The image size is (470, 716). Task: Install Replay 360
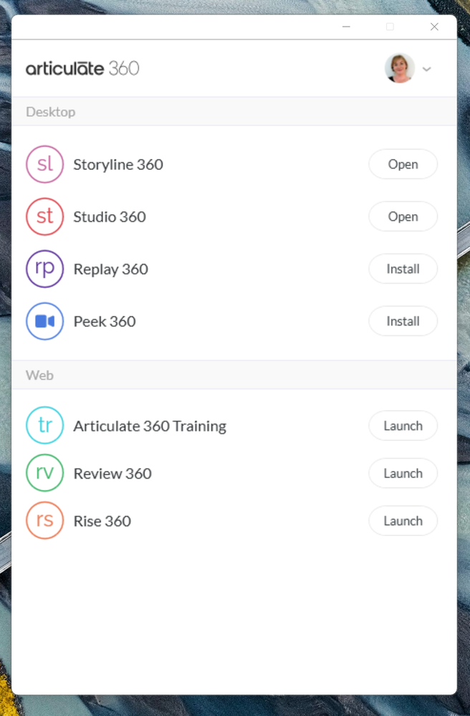pos(403,269)
